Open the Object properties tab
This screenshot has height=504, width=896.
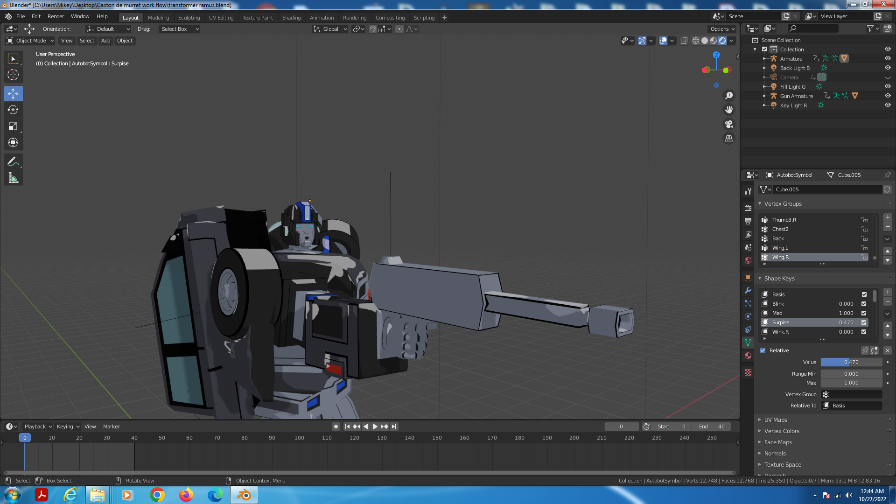[748, 277]
